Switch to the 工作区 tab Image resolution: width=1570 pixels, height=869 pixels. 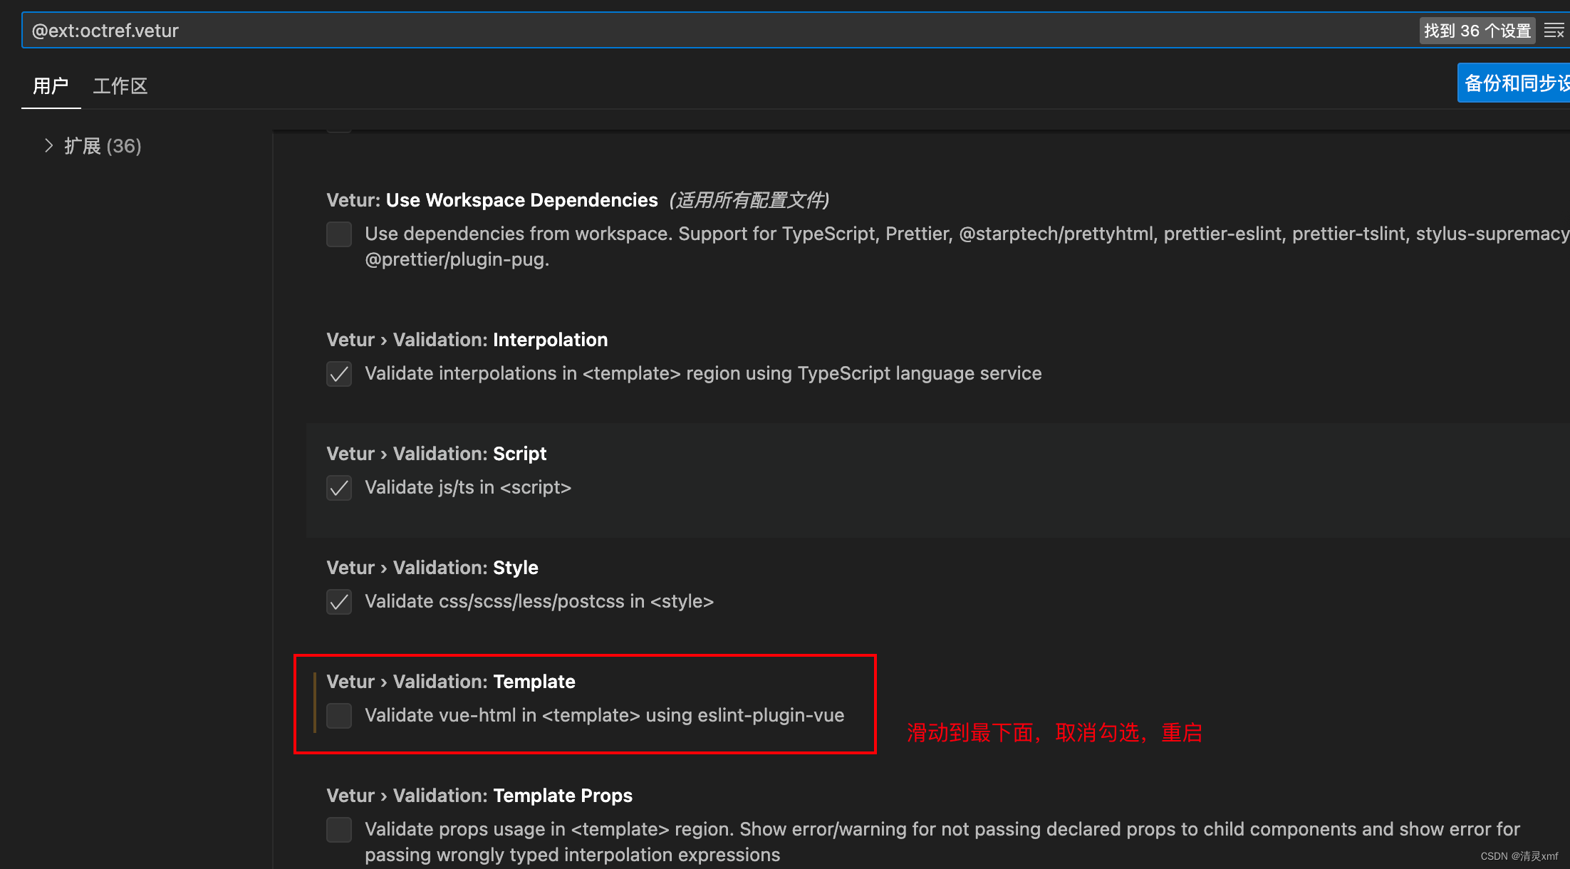[120, 86]
